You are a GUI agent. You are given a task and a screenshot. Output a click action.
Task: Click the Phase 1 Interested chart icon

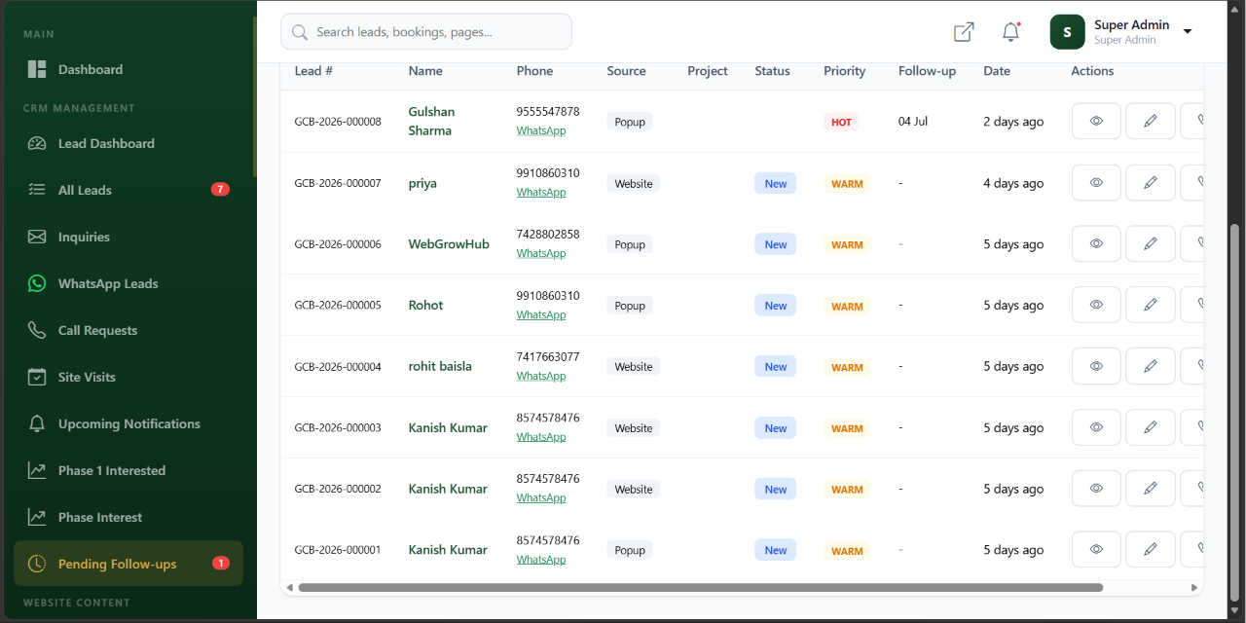click(x=37, y=470)
